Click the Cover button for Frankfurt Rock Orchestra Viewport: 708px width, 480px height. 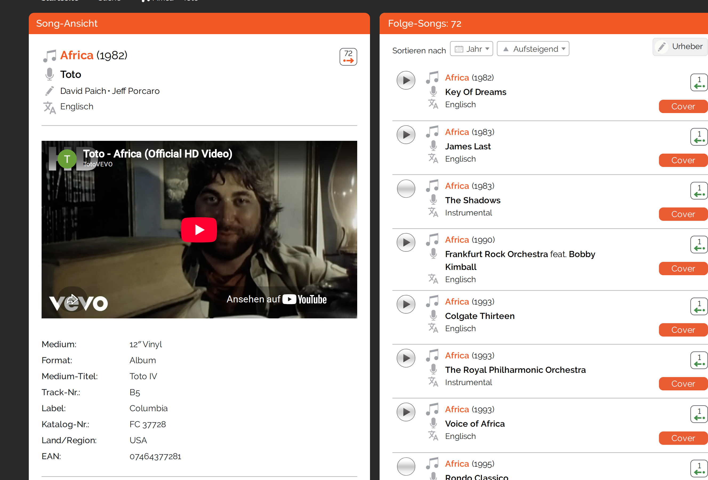click(x=683, y=269)
